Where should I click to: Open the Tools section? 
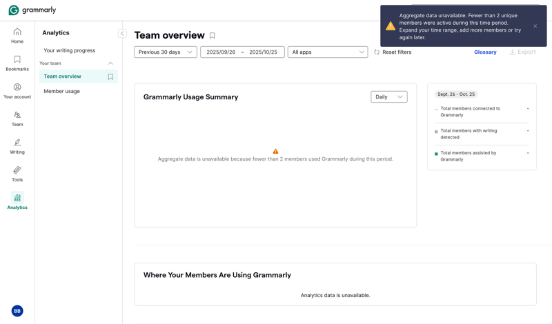(x=17, y=174)
